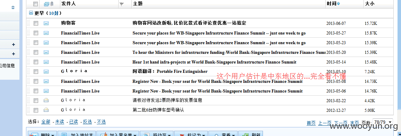
Task: Click the 已读 selection link
Action: pyautogui.click(x=74, y=122)
